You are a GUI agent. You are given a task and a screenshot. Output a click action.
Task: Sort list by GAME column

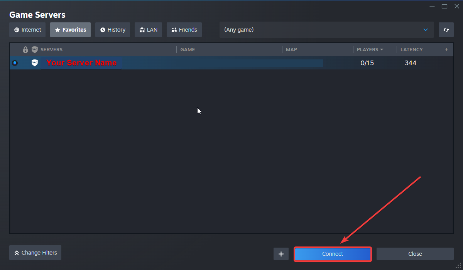pyautogui.click(x=188, y=50)
